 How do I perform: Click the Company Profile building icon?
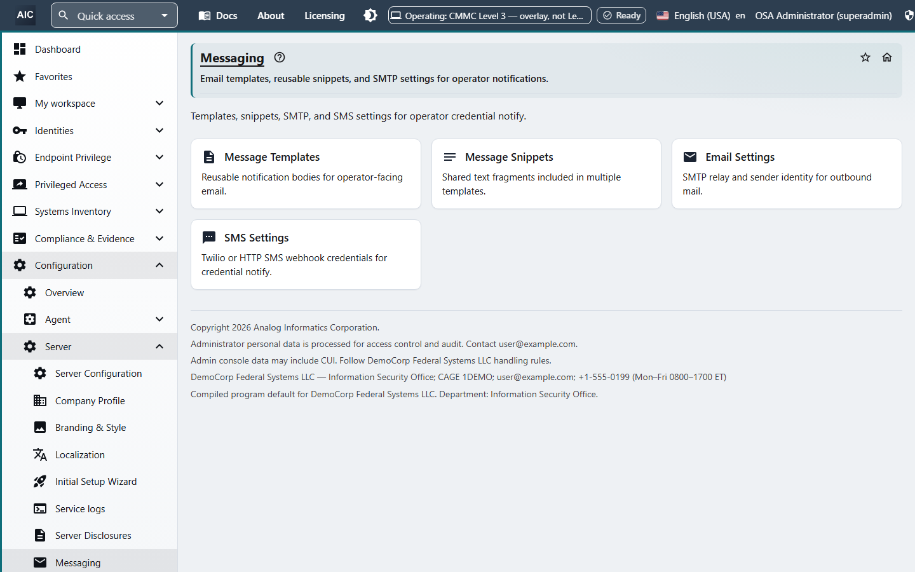(40, 400)
